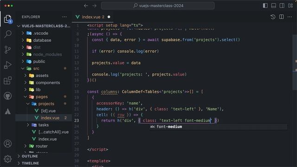Expand the node_modules folder

(x=44, y=54)
